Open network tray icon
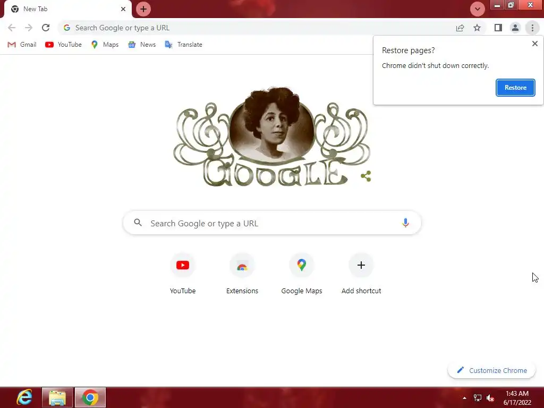 [478, 398]
